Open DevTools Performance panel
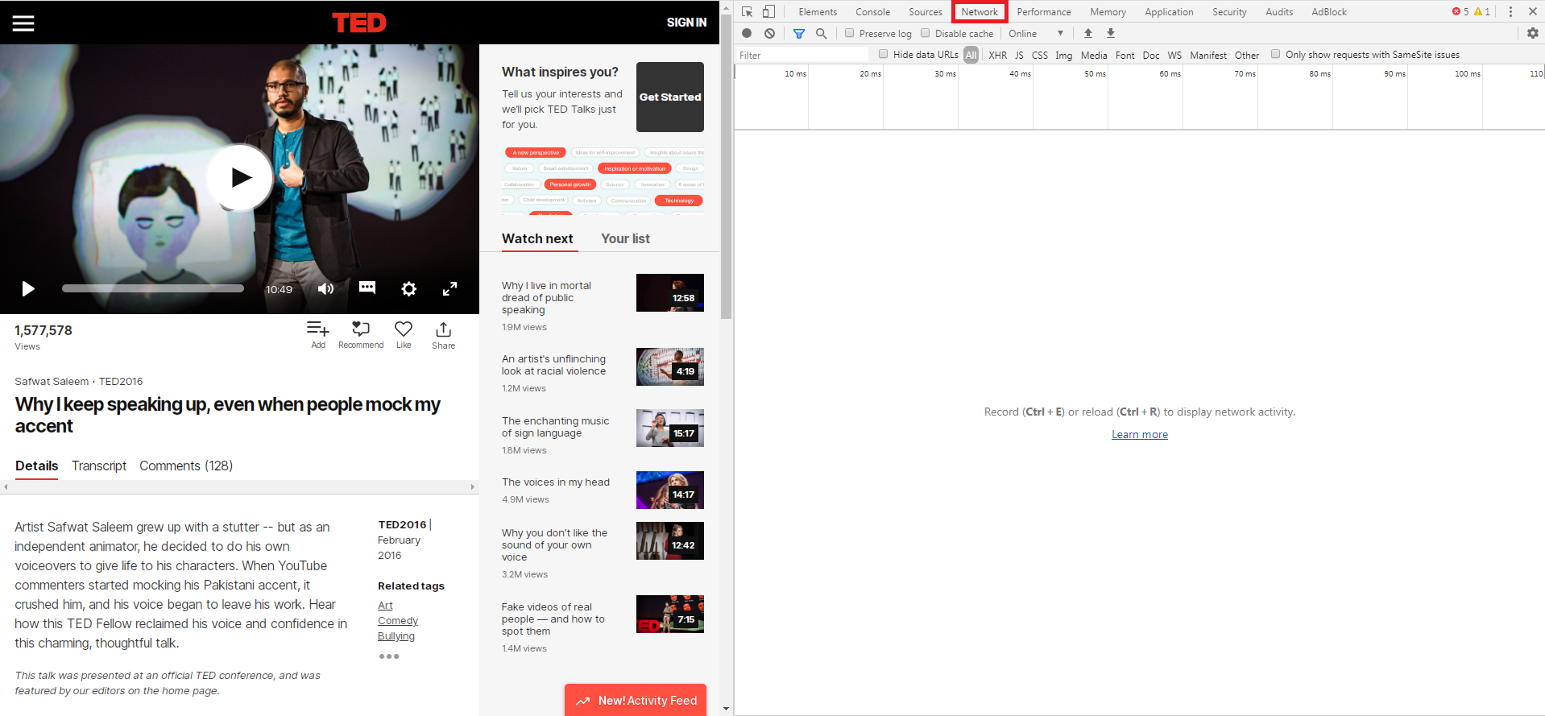This screenshot has width=1545, height=716. pyautogui.click(x=1044, y=12)
